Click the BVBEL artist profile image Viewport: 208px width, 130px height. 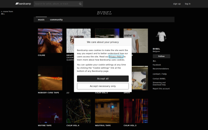(161, 36)
